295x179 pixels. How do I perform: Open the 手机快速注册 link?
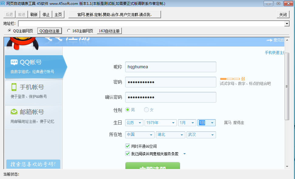tap(275, 52)
